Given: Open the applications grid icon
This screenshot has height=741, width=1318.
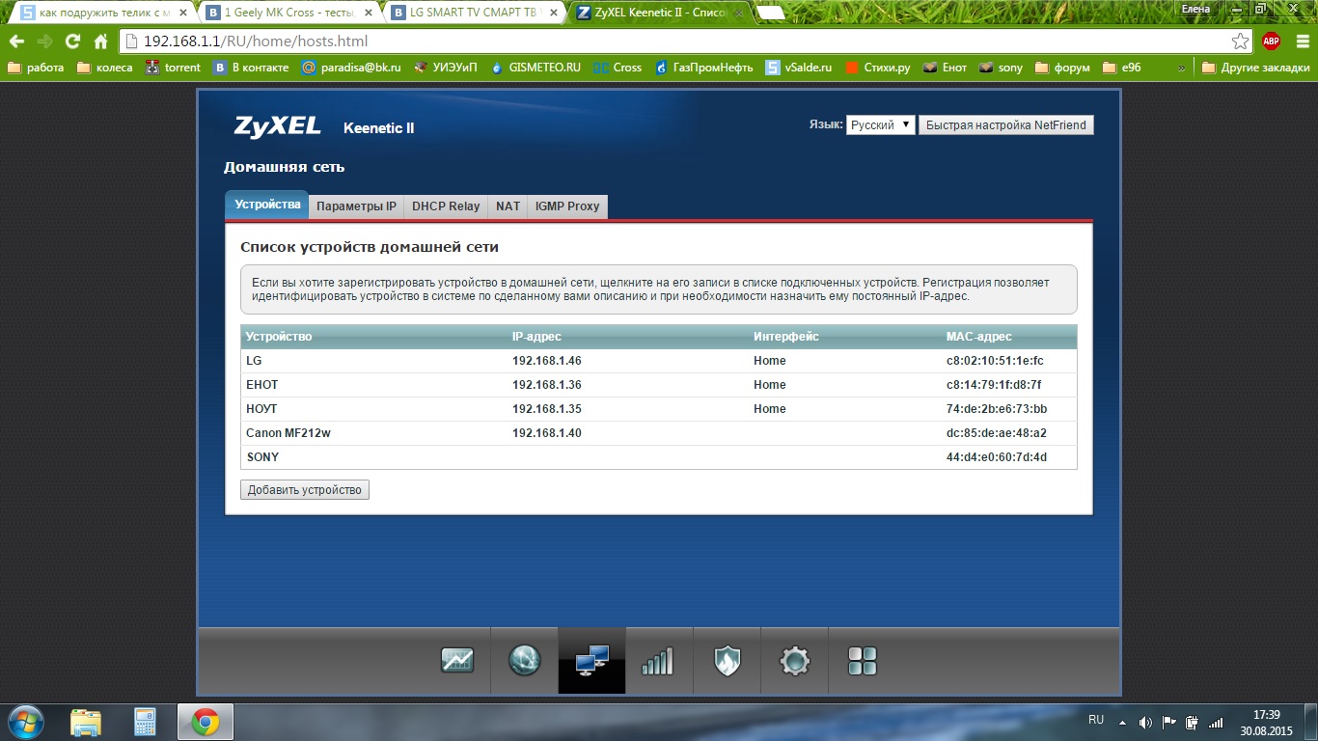Looking at the screenshot, I should point(862,661).
